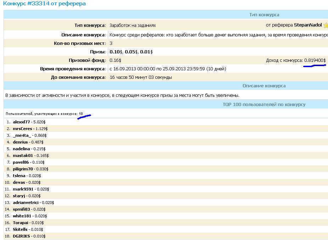Open user staryj profile
This screenshot has width=328, height=240.
point(19,196)
